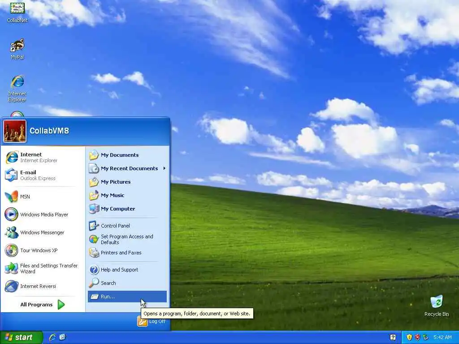Open Printers and Faxes
The image size is (459, 344).
click(x=127, y=253)
